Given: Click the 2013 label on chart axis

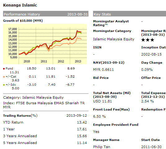Looking at the screenshot, I should (x=78, y=61).
